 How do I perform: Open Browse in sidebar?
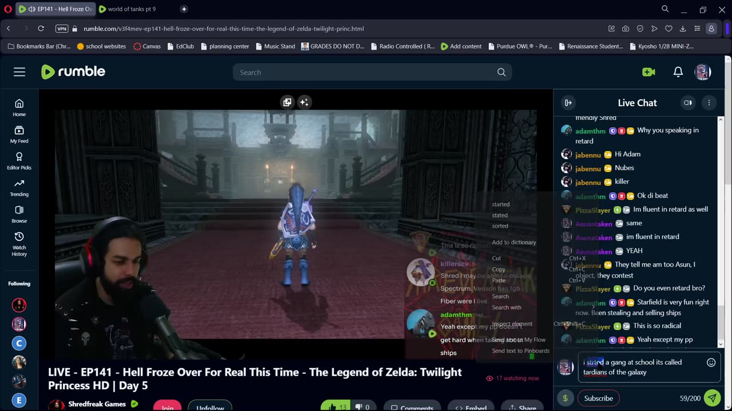[x=19, y=214]
